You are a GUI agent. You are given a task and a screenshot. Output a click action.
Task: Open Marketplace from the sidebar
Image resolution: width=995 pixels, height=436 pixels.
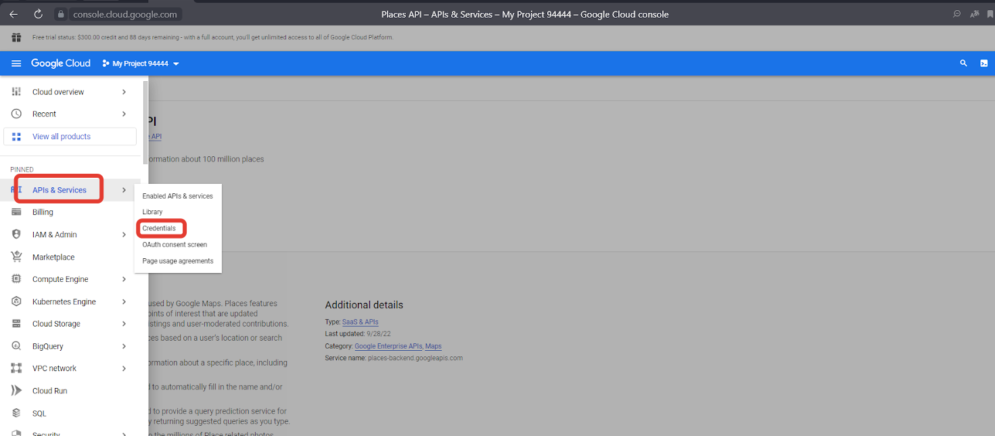(53, 258)
